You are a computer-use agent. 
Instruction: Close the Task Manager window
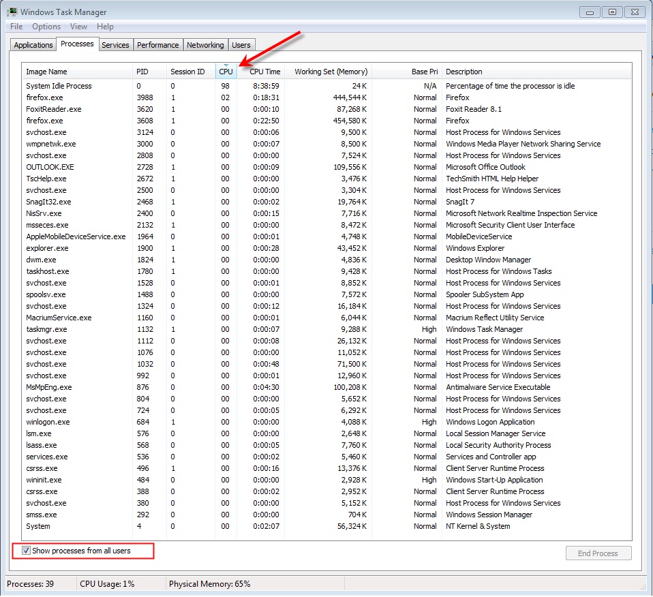pyautogui.click(x=635, y=12)
